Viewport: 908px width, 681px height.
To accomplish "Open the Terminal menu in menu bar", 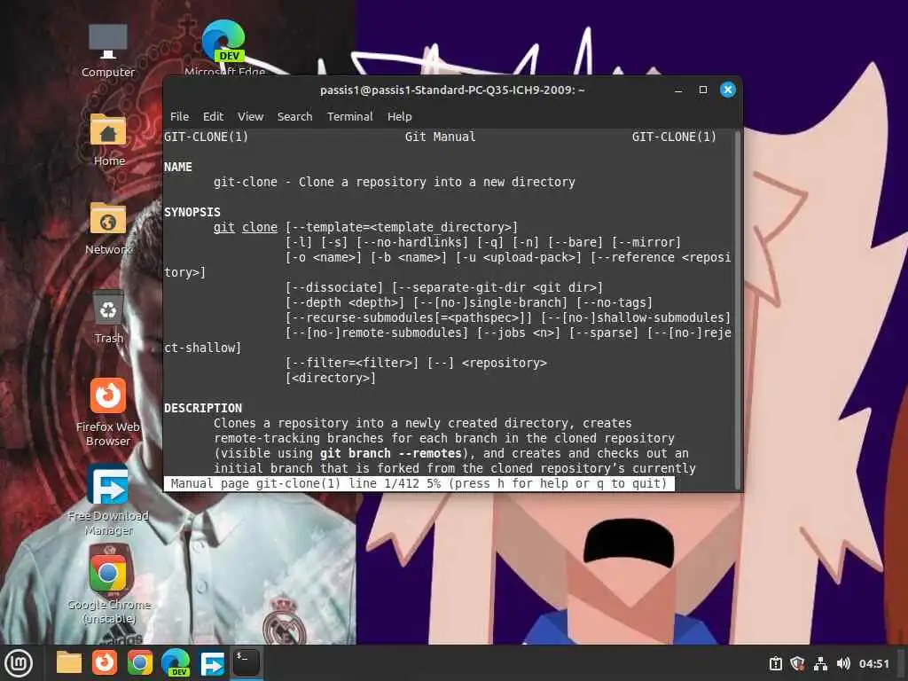I will [349, 116].
